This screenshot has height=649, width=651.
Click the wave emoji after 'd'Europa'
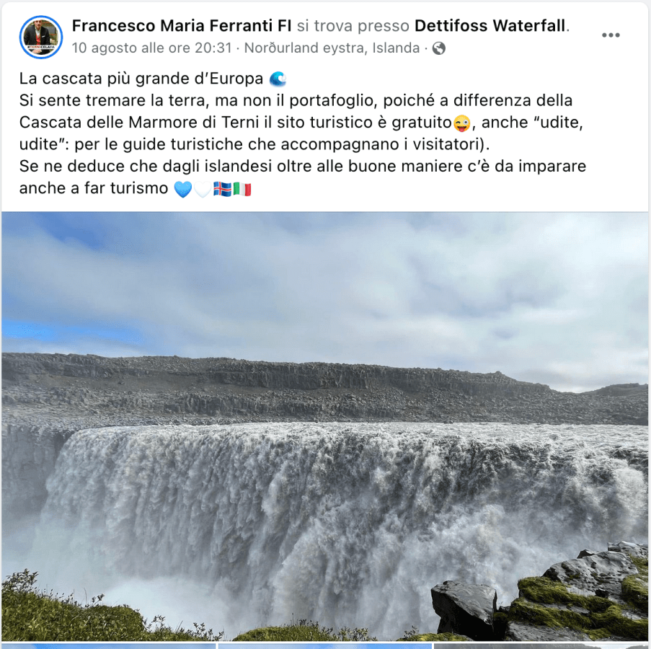[x=278, y=79]
